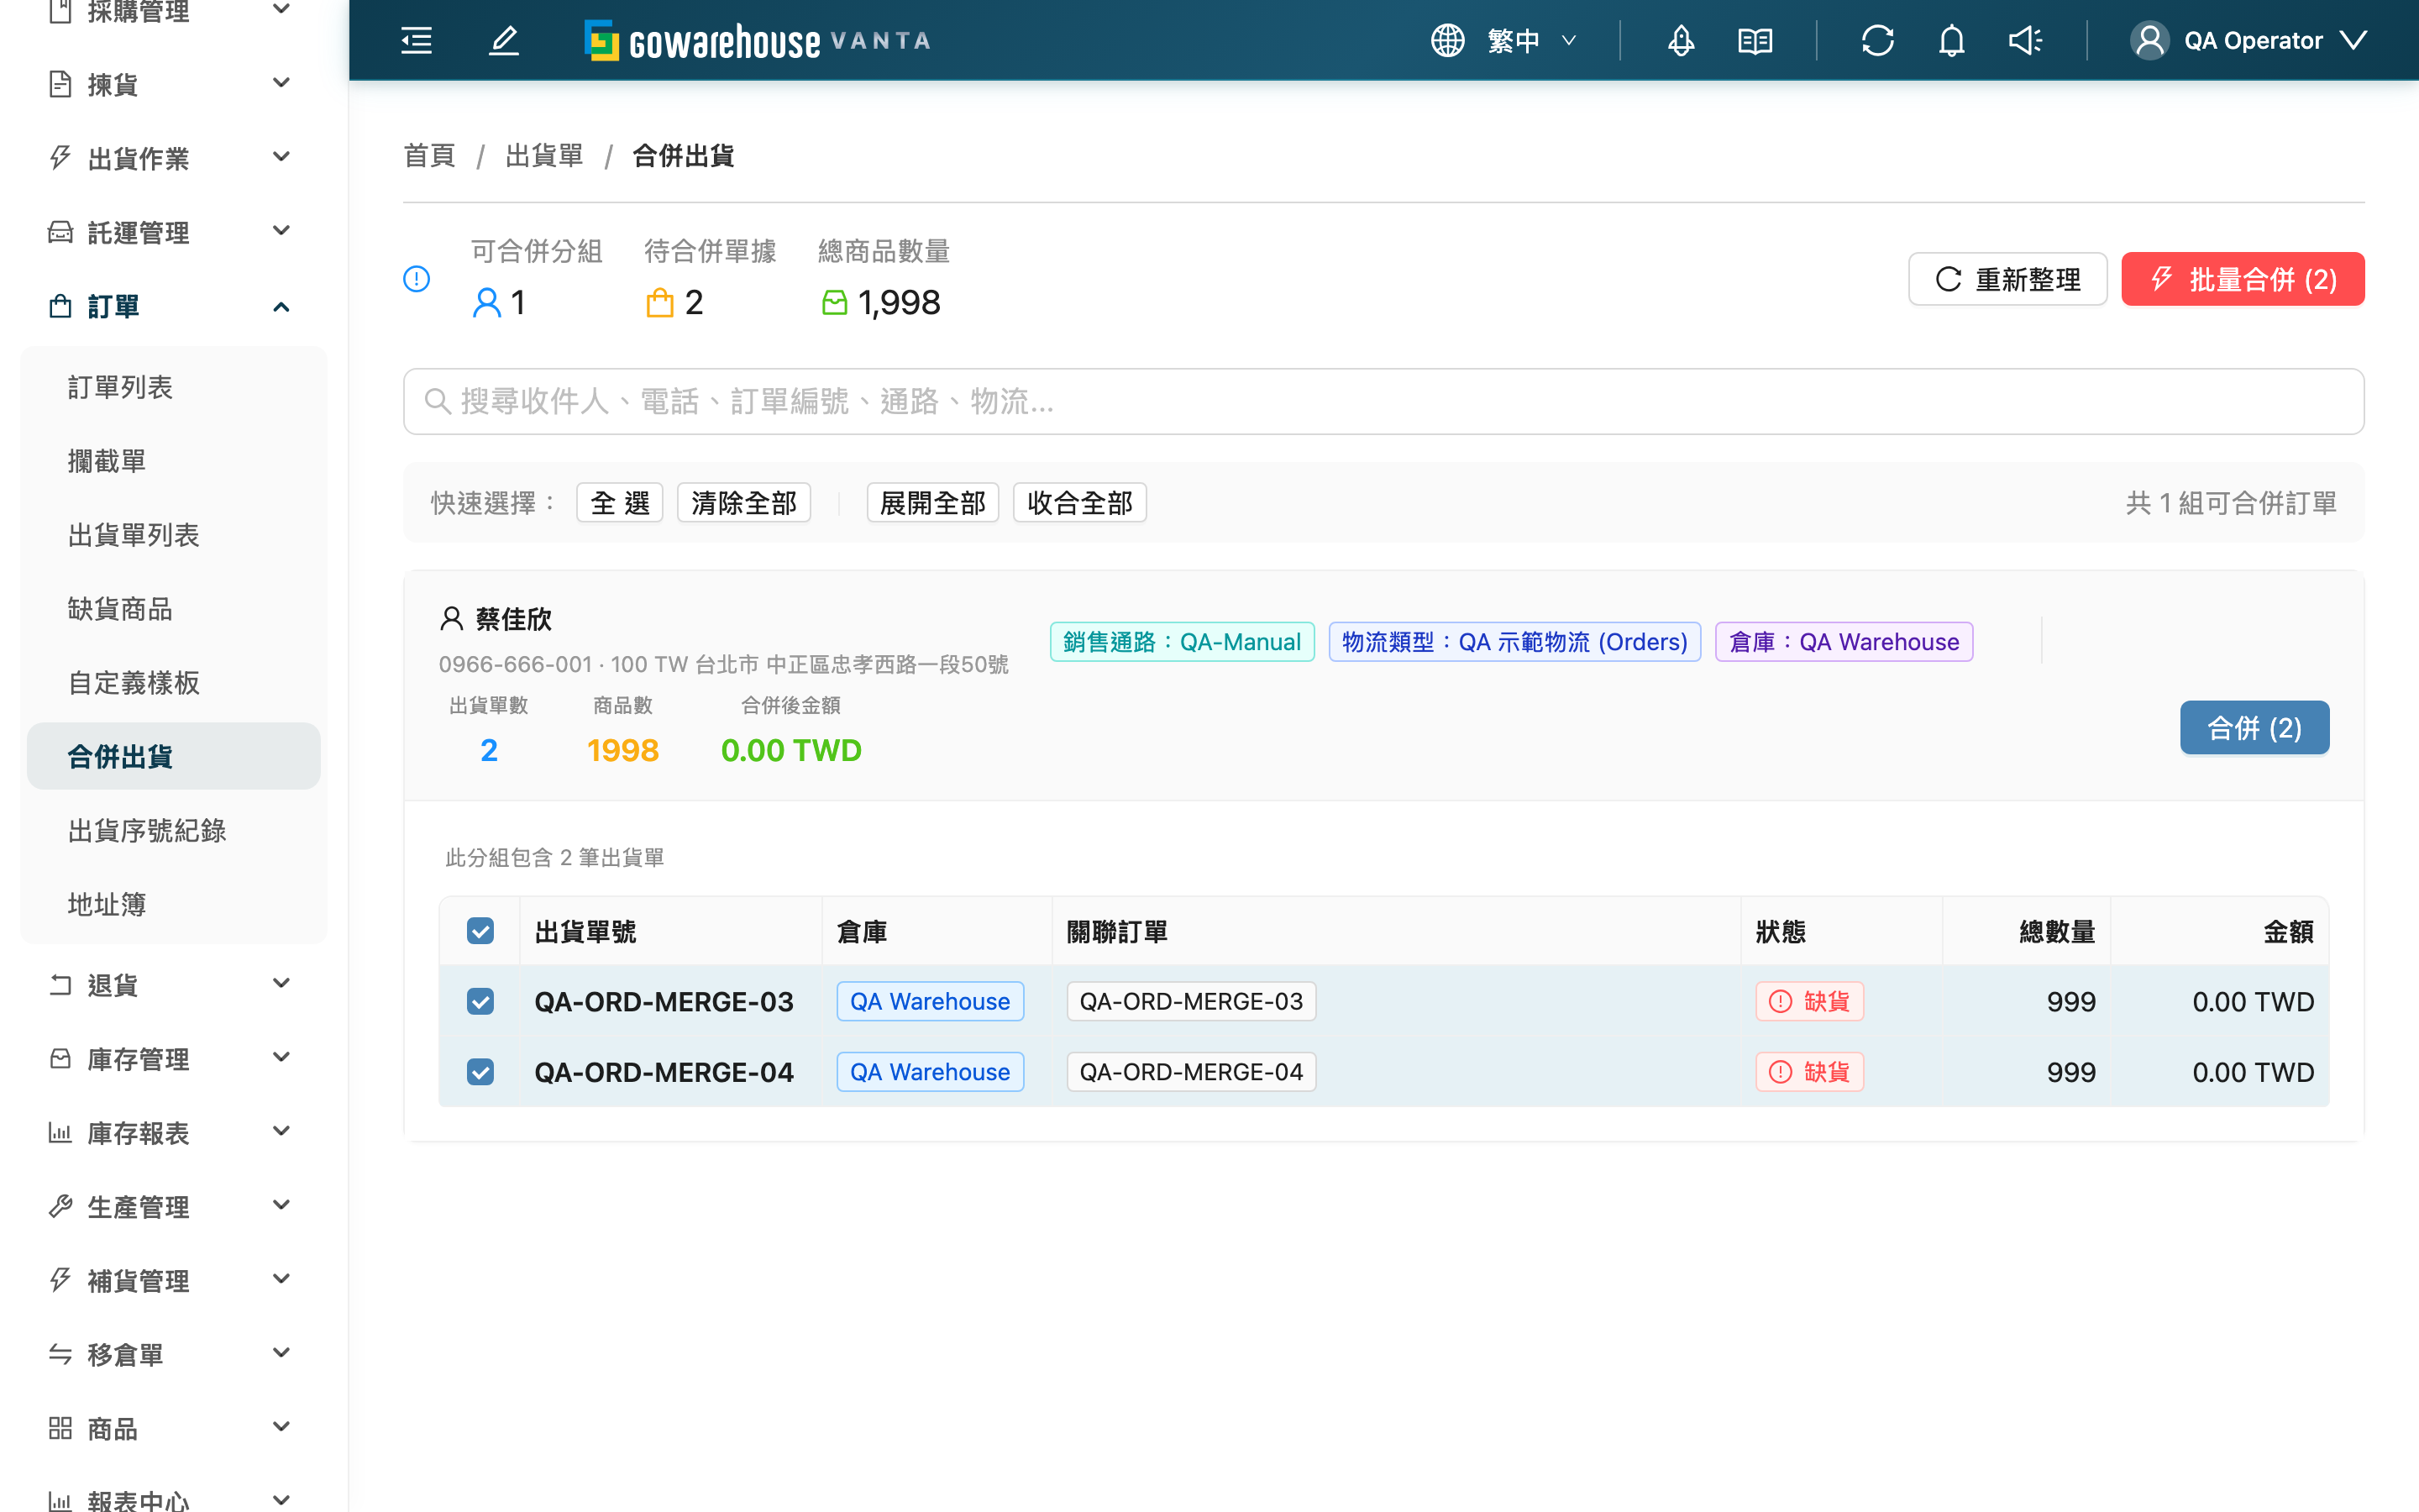Image resolution: width=2419 pixels, height=1512 pixels.
Task: Open 訂單列表 in sidebar
Action: click(174, 387)
